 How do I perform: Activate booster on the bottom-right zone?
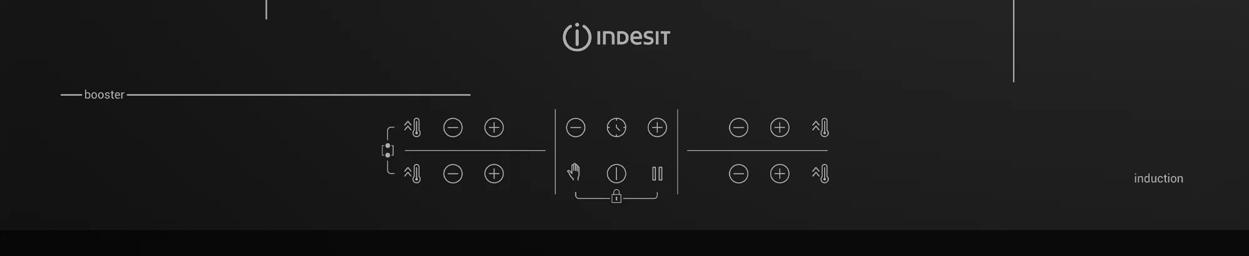(820, 173)
